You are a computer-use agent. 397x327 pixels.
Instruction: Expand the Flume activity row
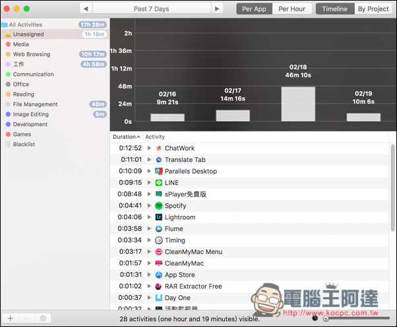click(x=149, y=229)
